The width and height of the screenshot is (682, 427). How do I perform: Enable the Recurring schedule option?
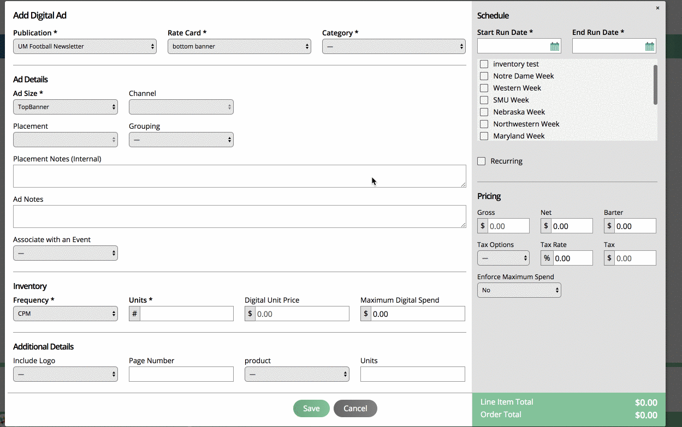pos(481,161)
